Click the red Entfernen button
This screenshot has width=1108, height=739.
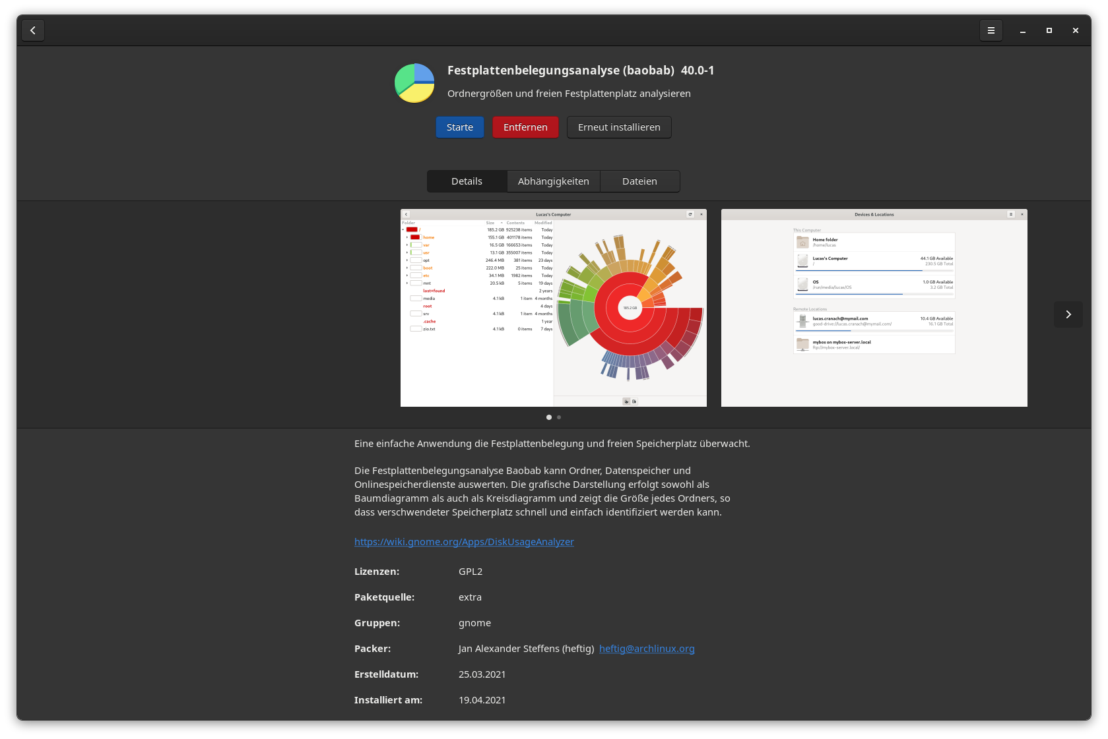point(525,127)
